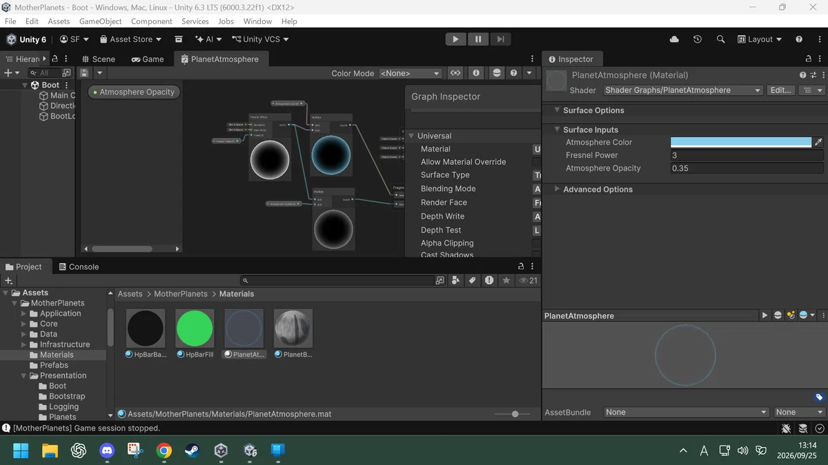828x465 pixels.
Task: Open the Layout dropdown
Action: (x=760, y=39)
